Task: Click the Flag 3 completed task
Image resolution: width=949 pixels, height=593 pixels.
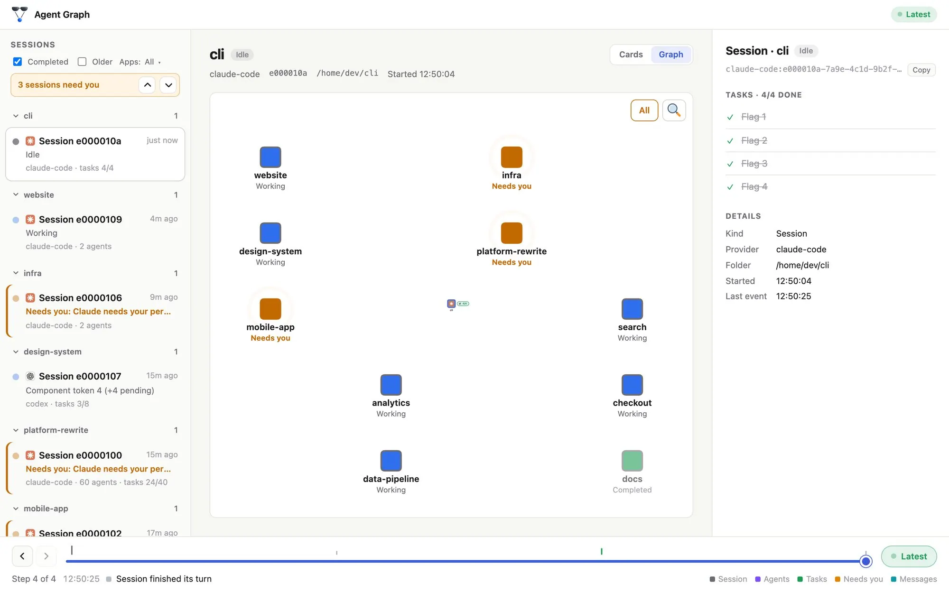Action: click(830, 164)
